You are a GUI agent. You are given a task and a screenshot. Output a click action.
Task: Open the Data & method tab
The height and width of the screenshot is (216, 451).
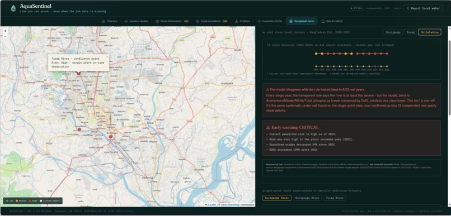(332, 21)
